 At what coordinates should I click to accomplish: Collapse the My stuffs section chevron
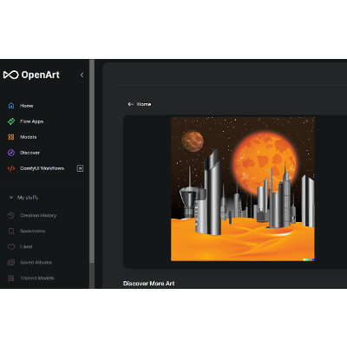11,197
